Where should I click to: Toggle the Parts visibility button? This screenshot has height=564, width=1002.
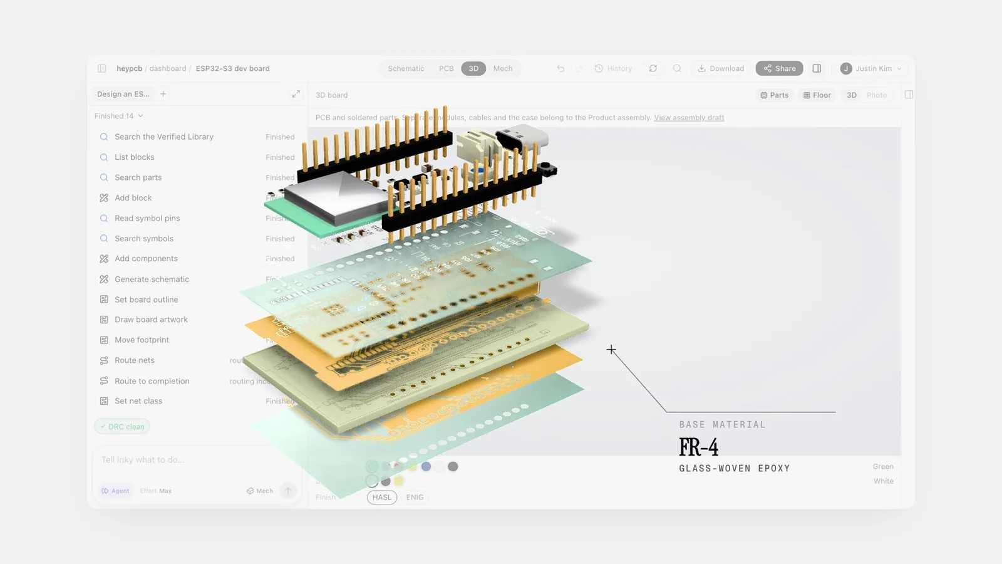[x=775, y=95]
